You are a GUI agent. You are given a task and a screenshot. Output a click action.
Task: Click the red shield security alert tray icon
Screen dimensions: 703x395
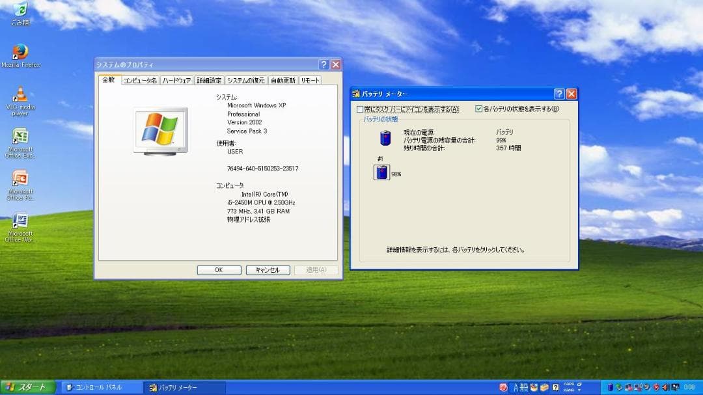tap(656, 387)
